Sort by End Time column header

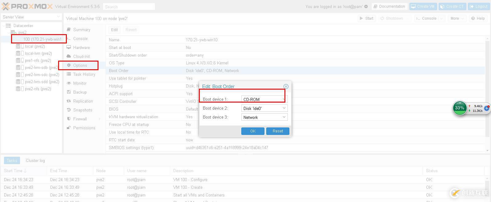70,171
